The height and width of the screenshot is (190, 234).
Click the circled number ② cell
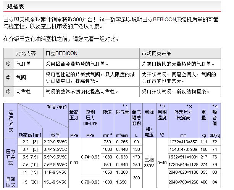point(9,78)
